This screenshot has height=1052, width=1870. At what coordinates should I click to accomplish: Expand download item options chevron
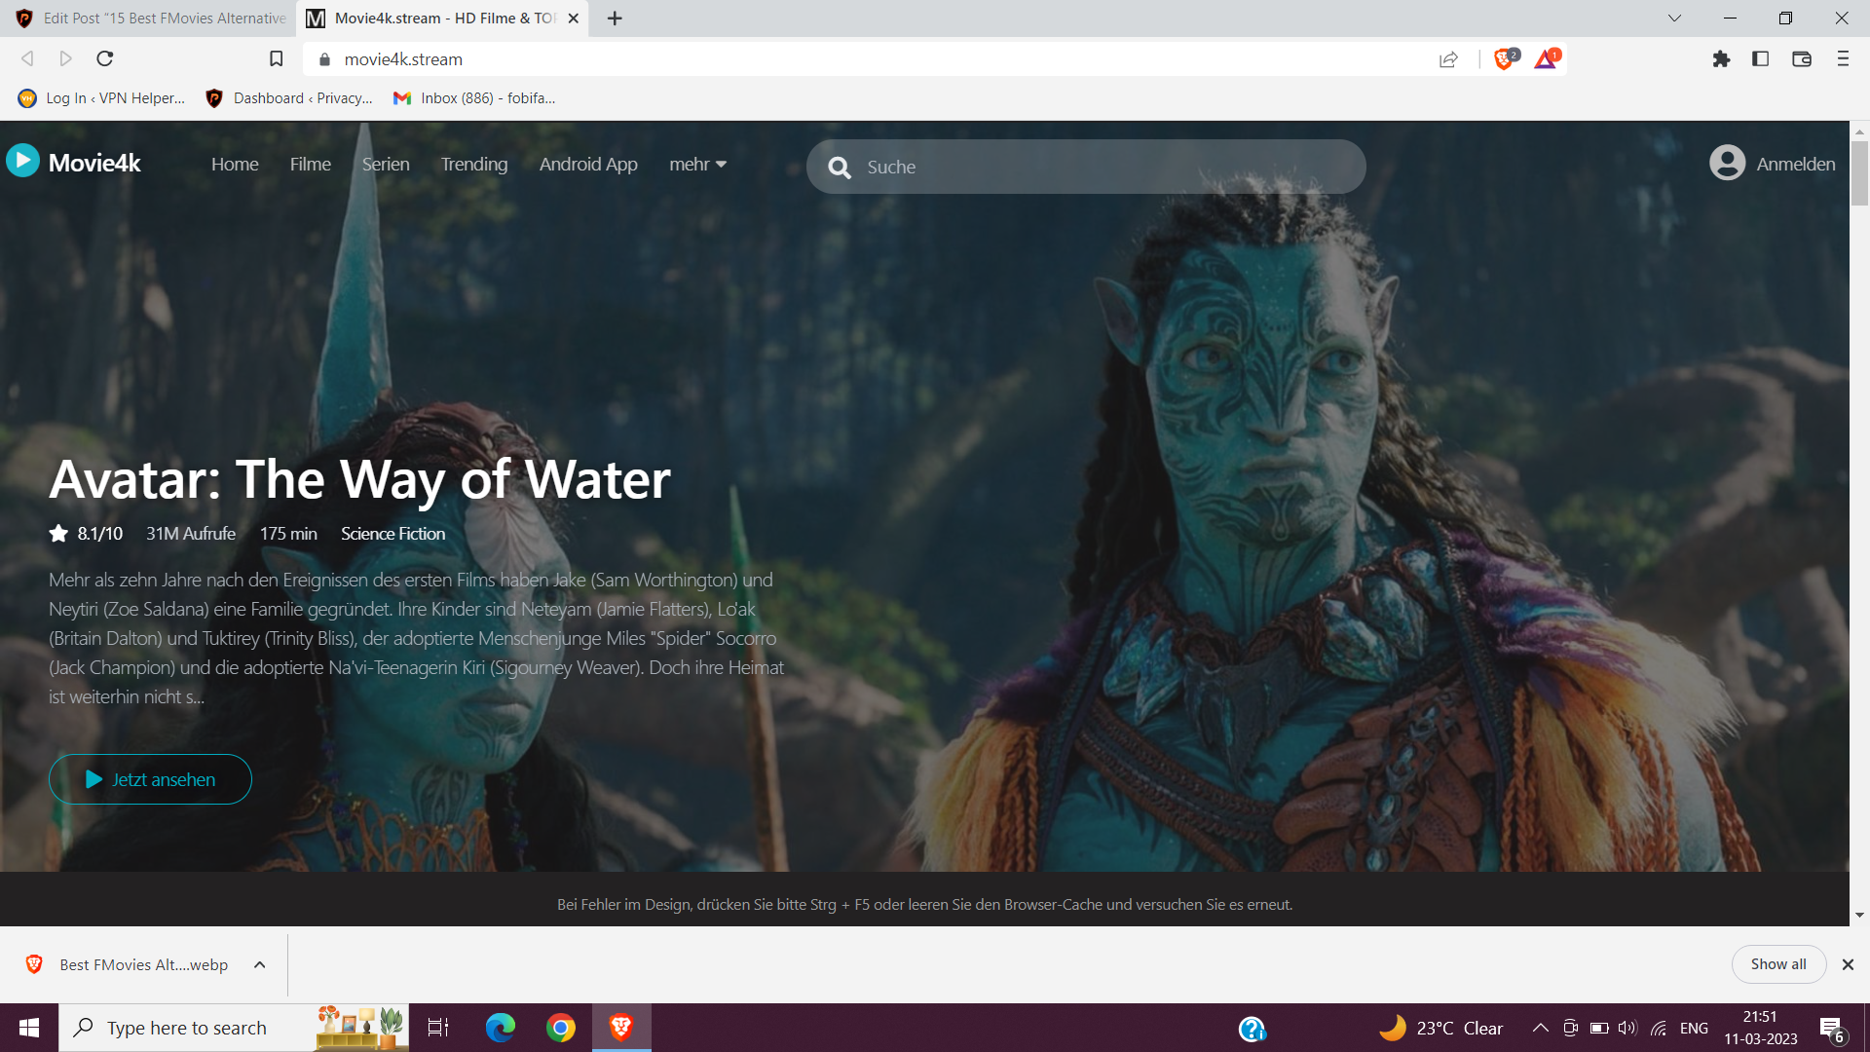(260, 964)
